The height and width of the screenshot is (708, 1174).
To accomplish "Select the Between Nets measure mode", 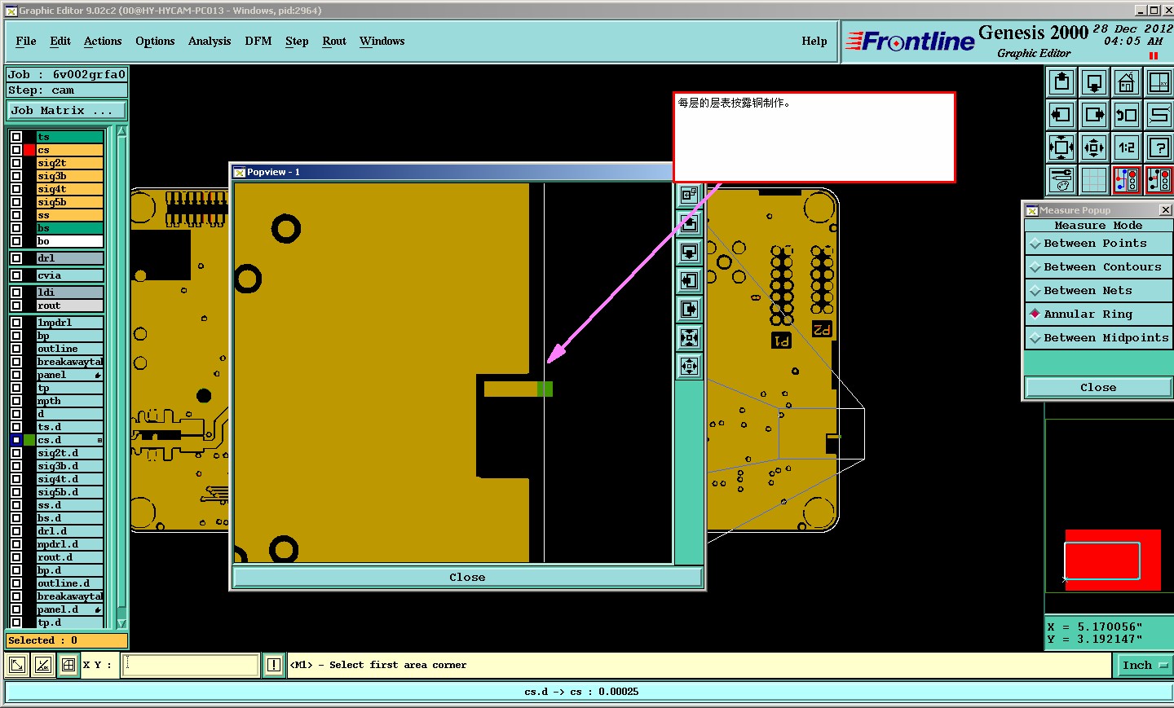I will pyautogui.click(x=1098, y=291).
